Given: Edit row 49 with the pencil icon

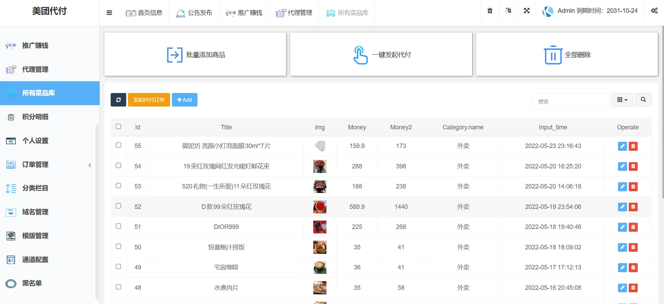Looking at the screenshot, I should tap(622, 267).
